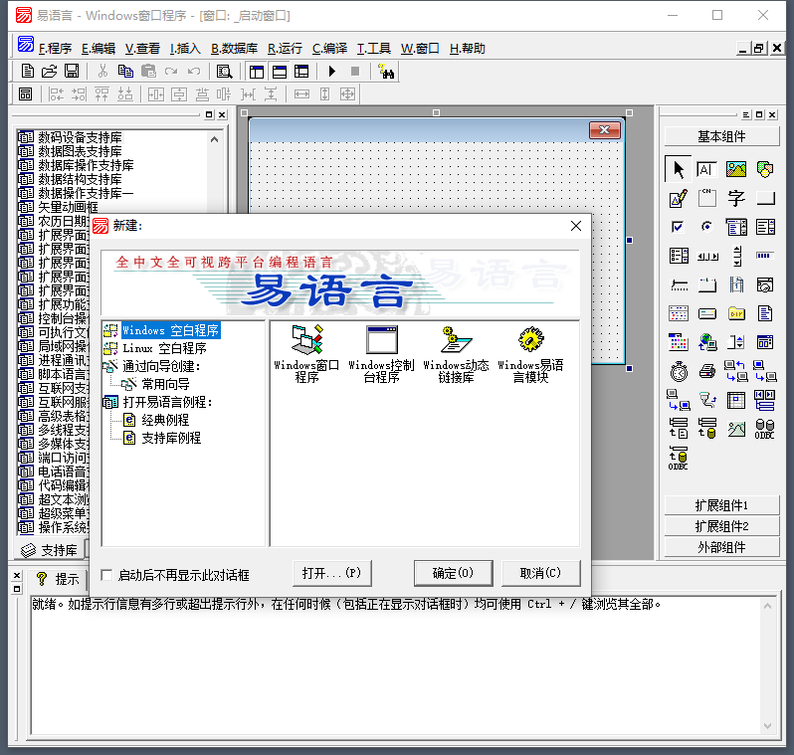Select the button component icon

click(766, 198)
